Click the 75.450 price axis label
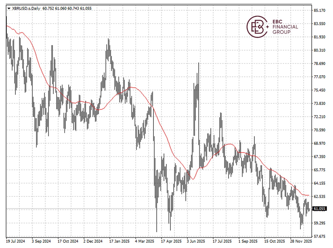 click(319, 90)
